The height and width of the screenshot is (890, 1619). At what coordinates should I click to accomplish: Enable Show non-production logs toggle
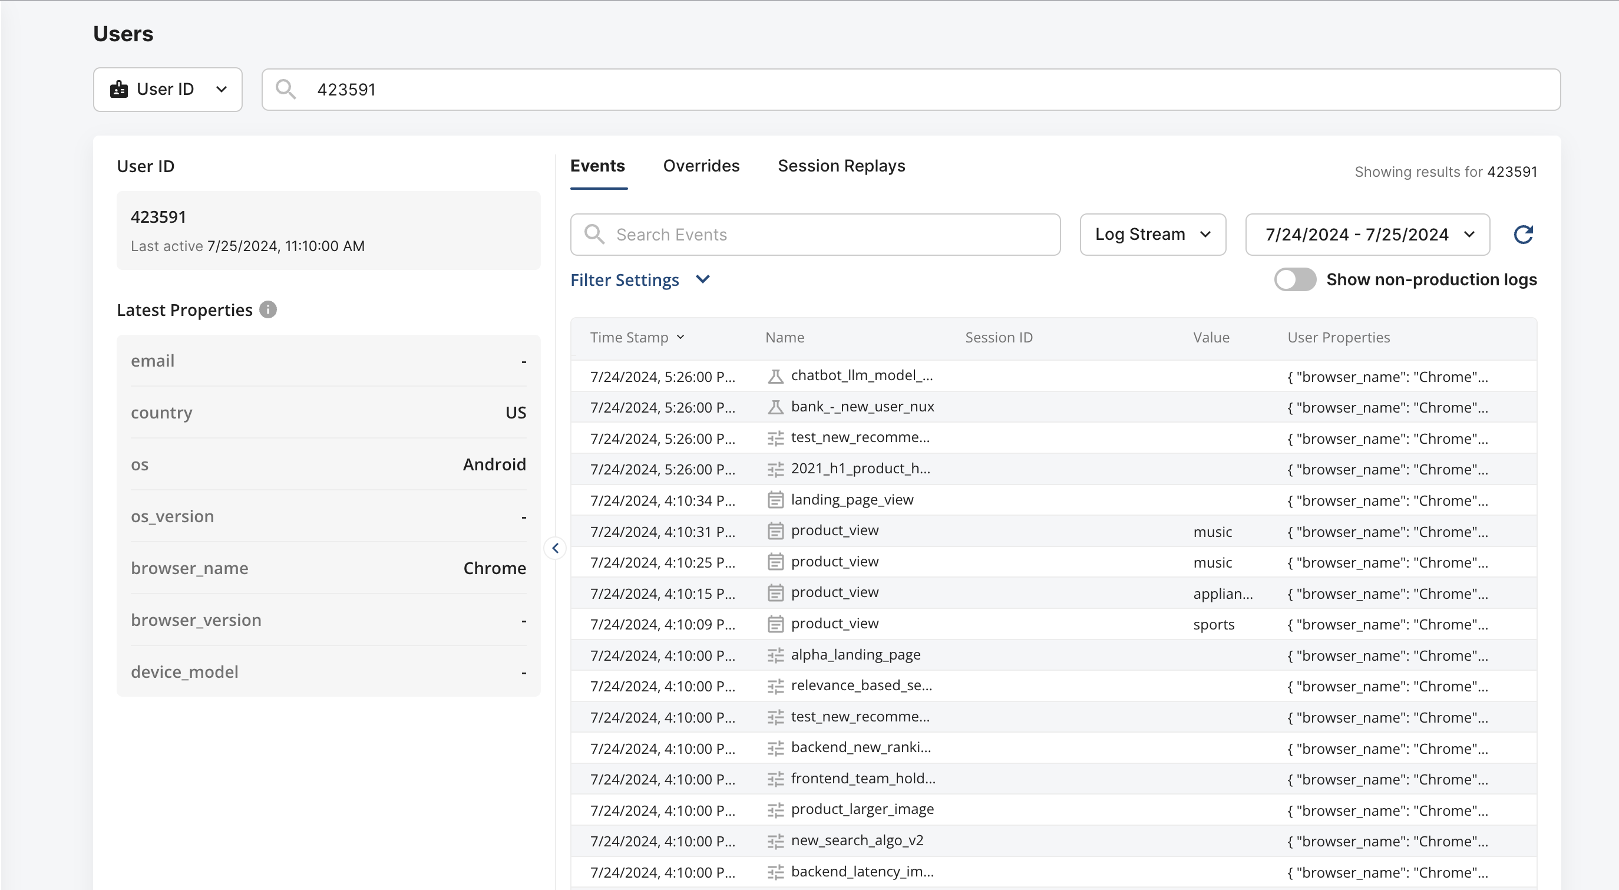click(1295, 279)
